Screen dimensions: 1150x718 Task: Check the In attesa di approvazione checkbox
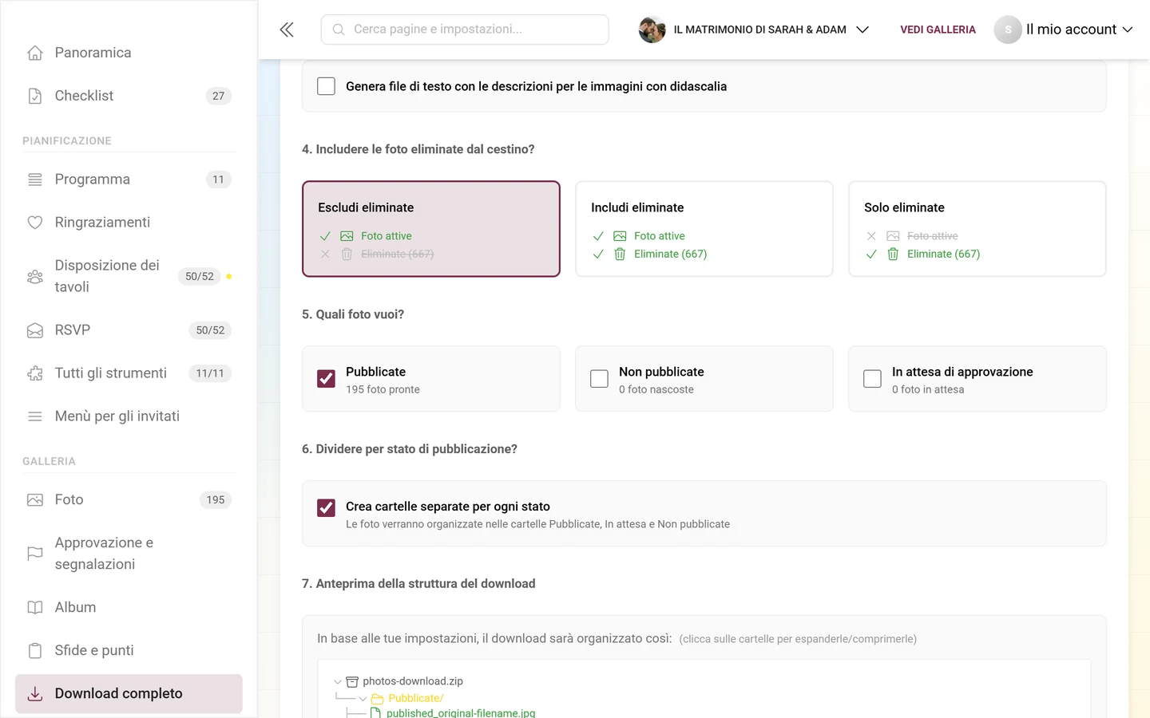click(x=872, y=379)
